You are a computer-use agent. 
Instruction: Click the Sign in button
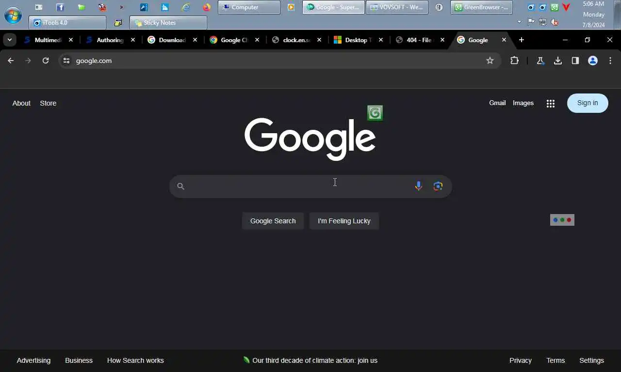(x=588, y=103)
